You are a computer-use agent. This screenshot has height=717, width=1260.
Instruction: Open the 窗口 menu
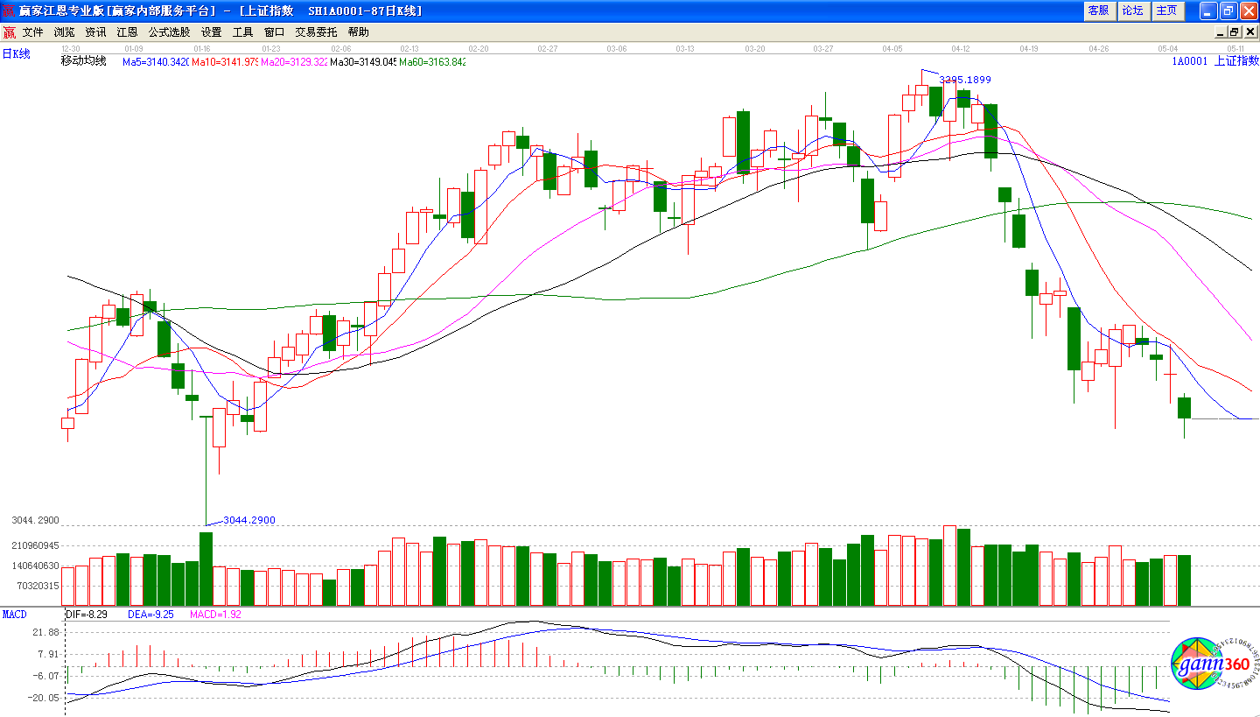click(x=274, y=32)
